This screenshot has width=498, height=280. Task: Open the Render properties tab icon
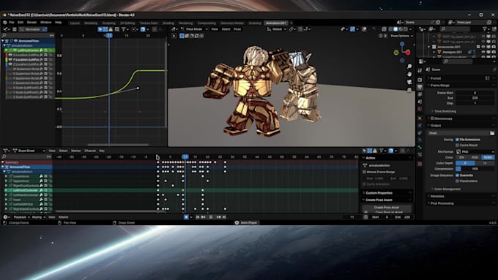[420, 79]
